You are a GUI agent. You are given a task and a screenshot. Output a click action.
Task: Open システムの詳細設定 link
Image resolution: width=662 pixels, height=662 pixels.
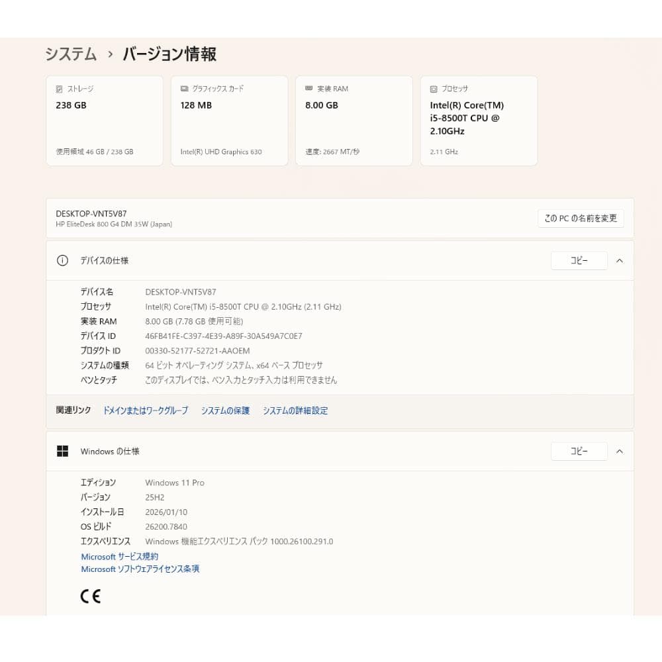coord(295,410)
